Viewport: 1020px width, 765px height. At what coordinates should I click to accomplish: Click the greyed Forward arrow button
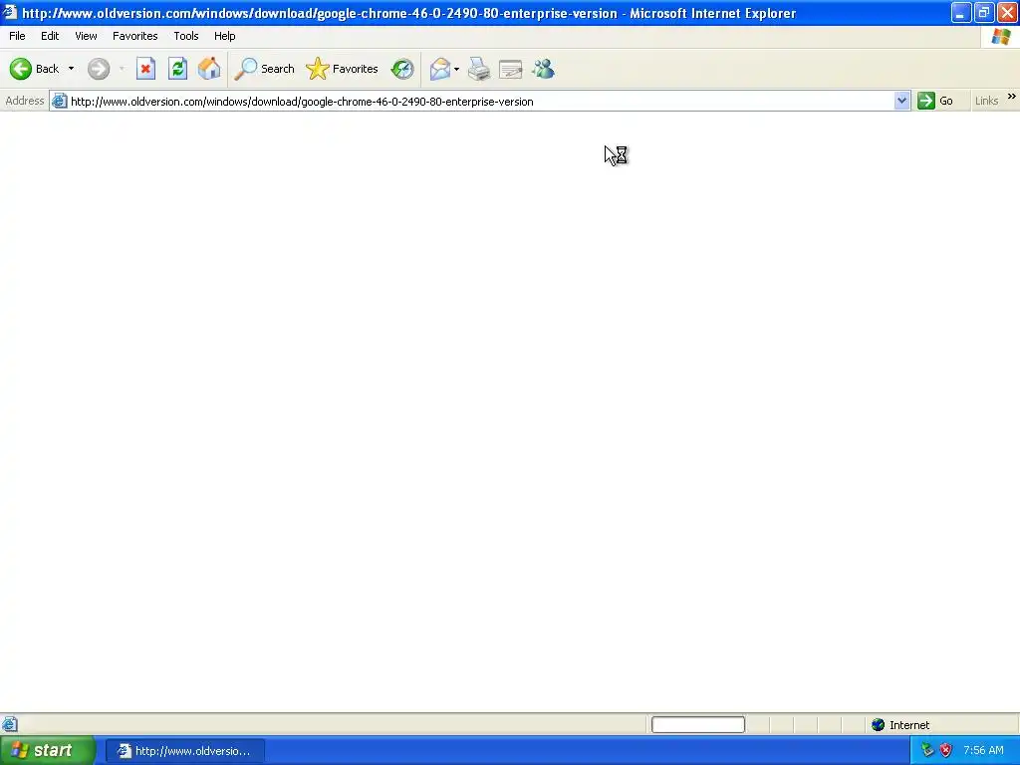coord(99,69)
